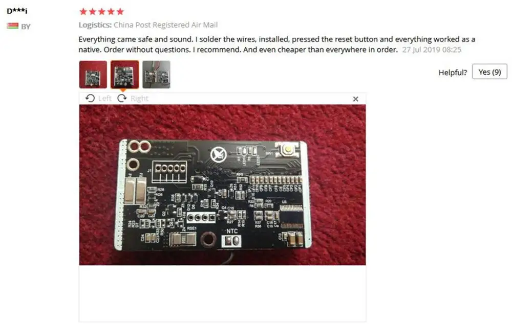Close the enlarged photo viewer
This screenshot has width=512, height=324.
[x=356, y=99]
